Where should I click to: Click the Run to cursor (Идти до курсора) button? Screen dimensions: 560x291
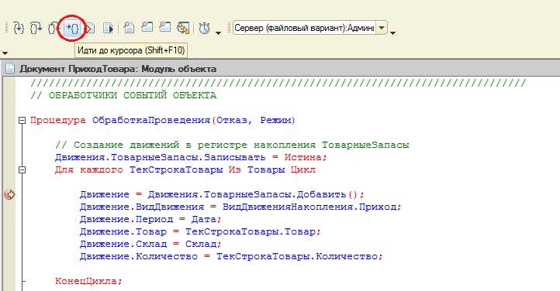coord(73,28)
